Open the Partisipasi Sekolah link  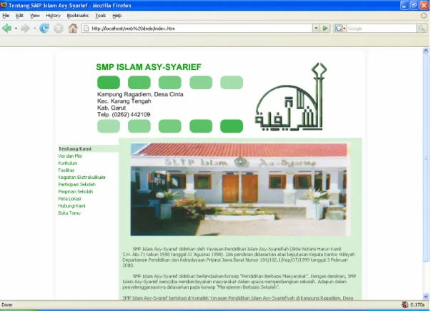[x=77, y=184]
